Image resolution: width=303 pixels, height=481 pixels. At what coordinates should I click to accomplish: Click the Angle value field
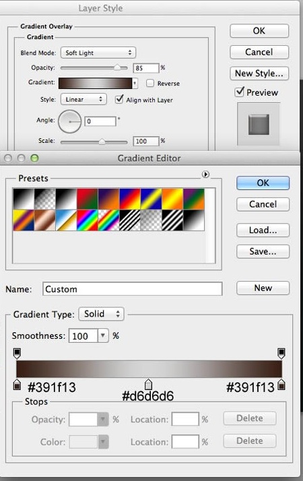[x=100, y=121]
